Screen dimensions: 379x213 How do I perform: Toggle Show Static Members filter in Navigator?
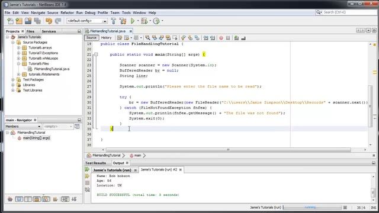(28, 199)
